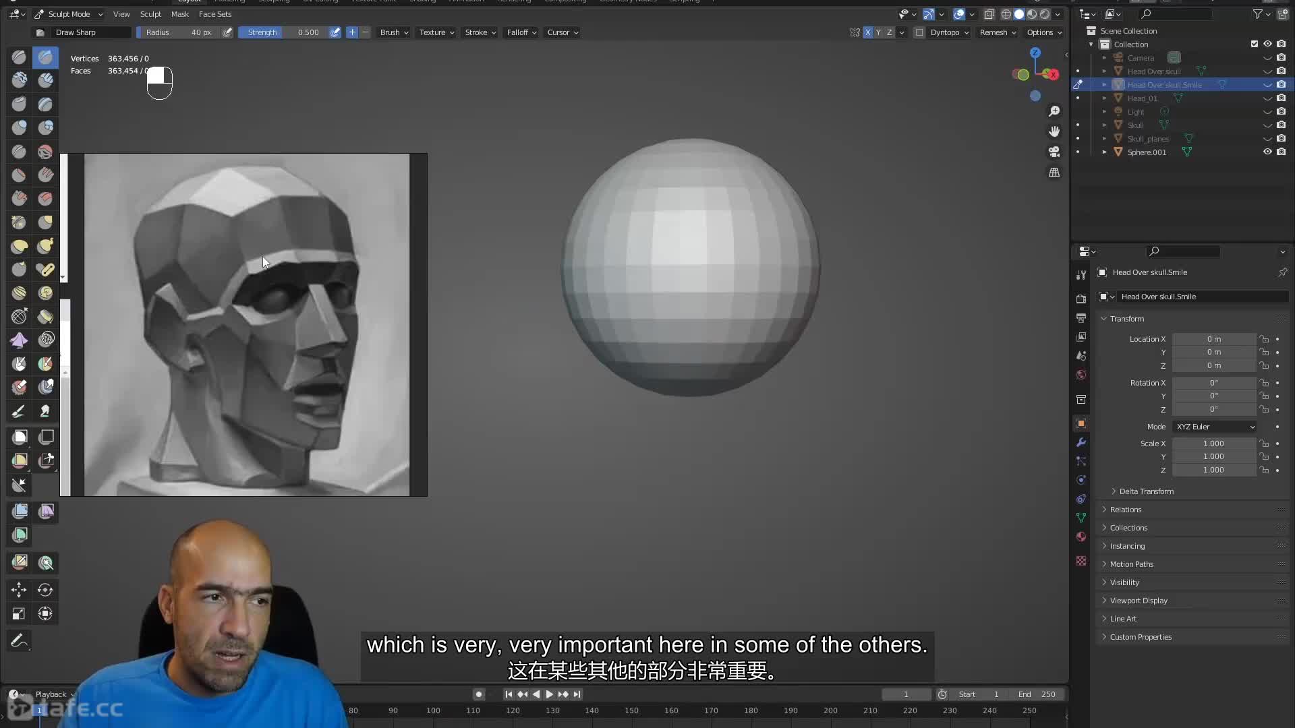Select the Scale transform tool
The height and width of the screenshot is (728, 1295).
(19, 613)
